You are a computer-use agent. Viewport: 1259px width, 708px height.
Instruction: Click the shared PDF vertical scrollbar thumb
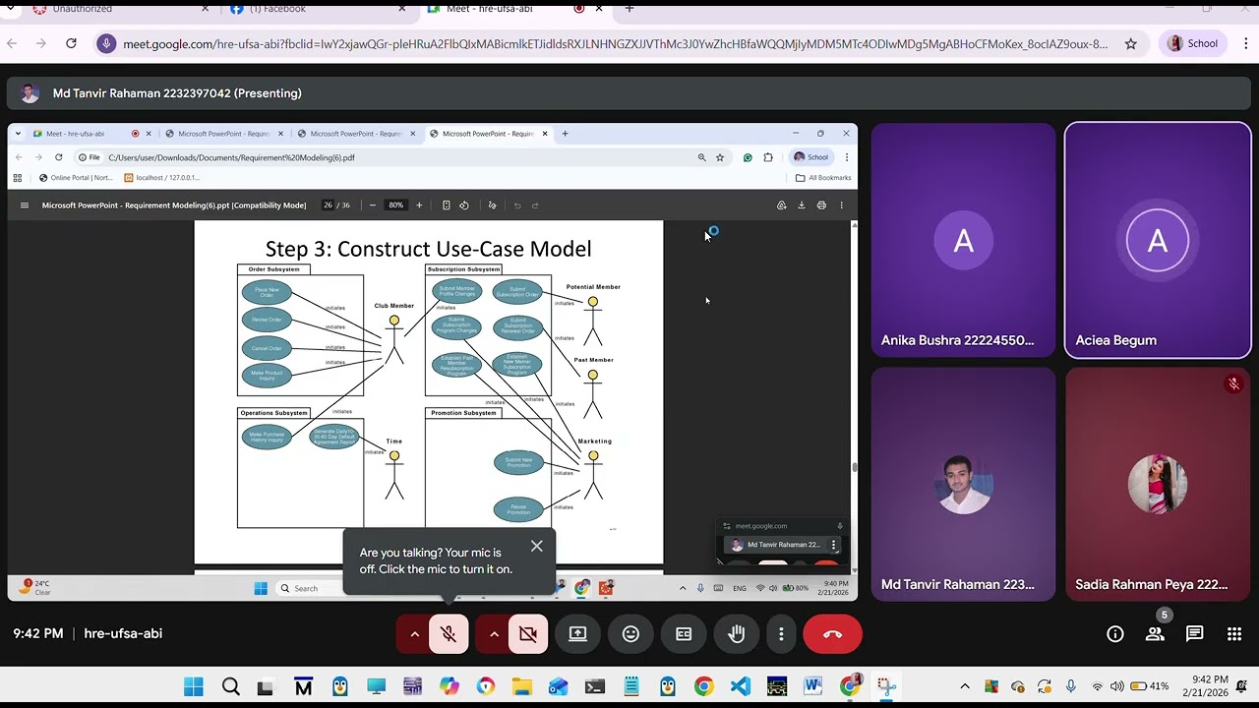854,468
